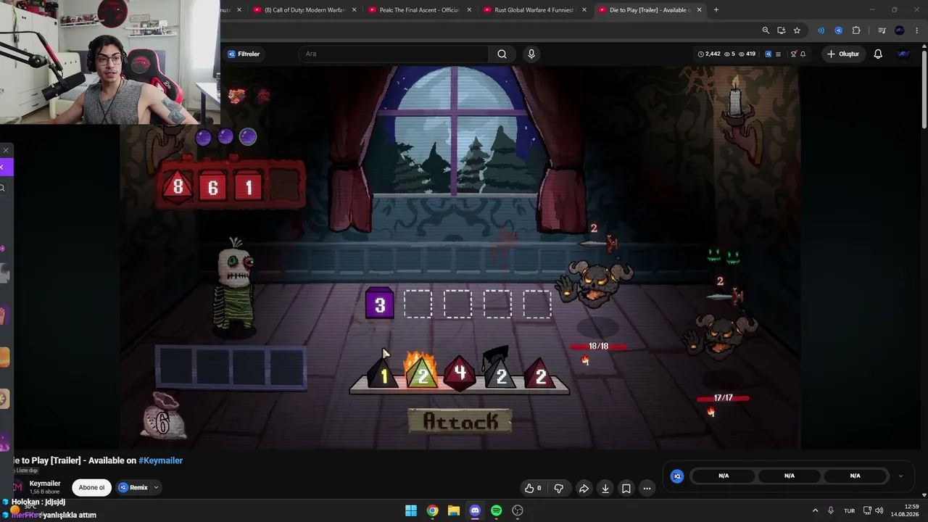Close the Peak: The Final Ascent tab
Screen dimensions: 928x522
[469, 10]
